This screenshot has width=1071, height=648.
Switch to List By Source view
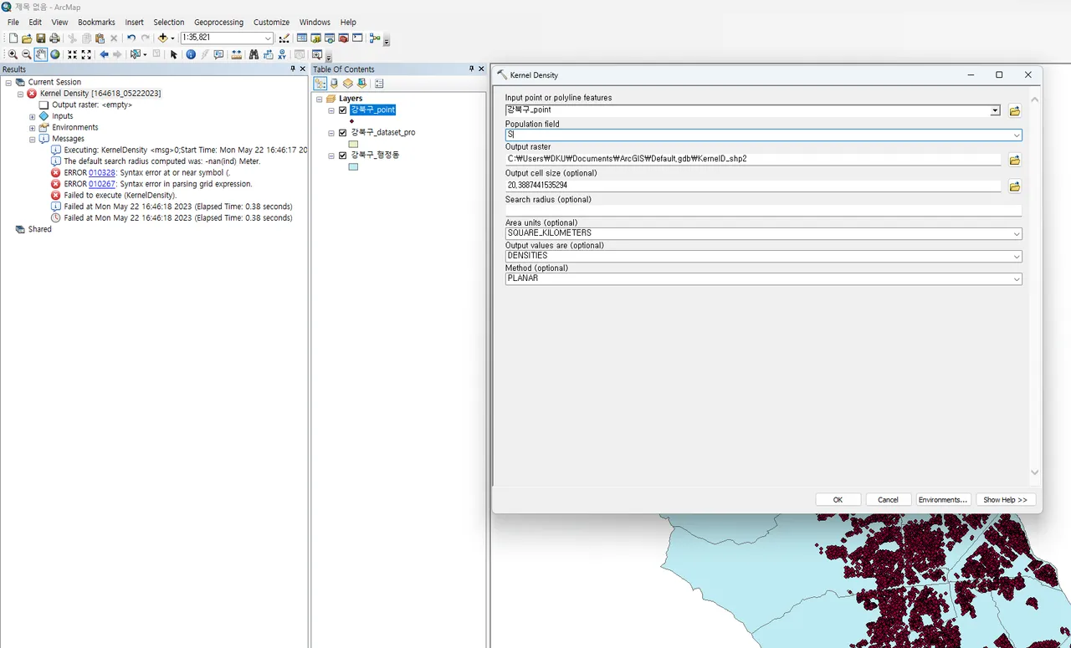[334, 84]
